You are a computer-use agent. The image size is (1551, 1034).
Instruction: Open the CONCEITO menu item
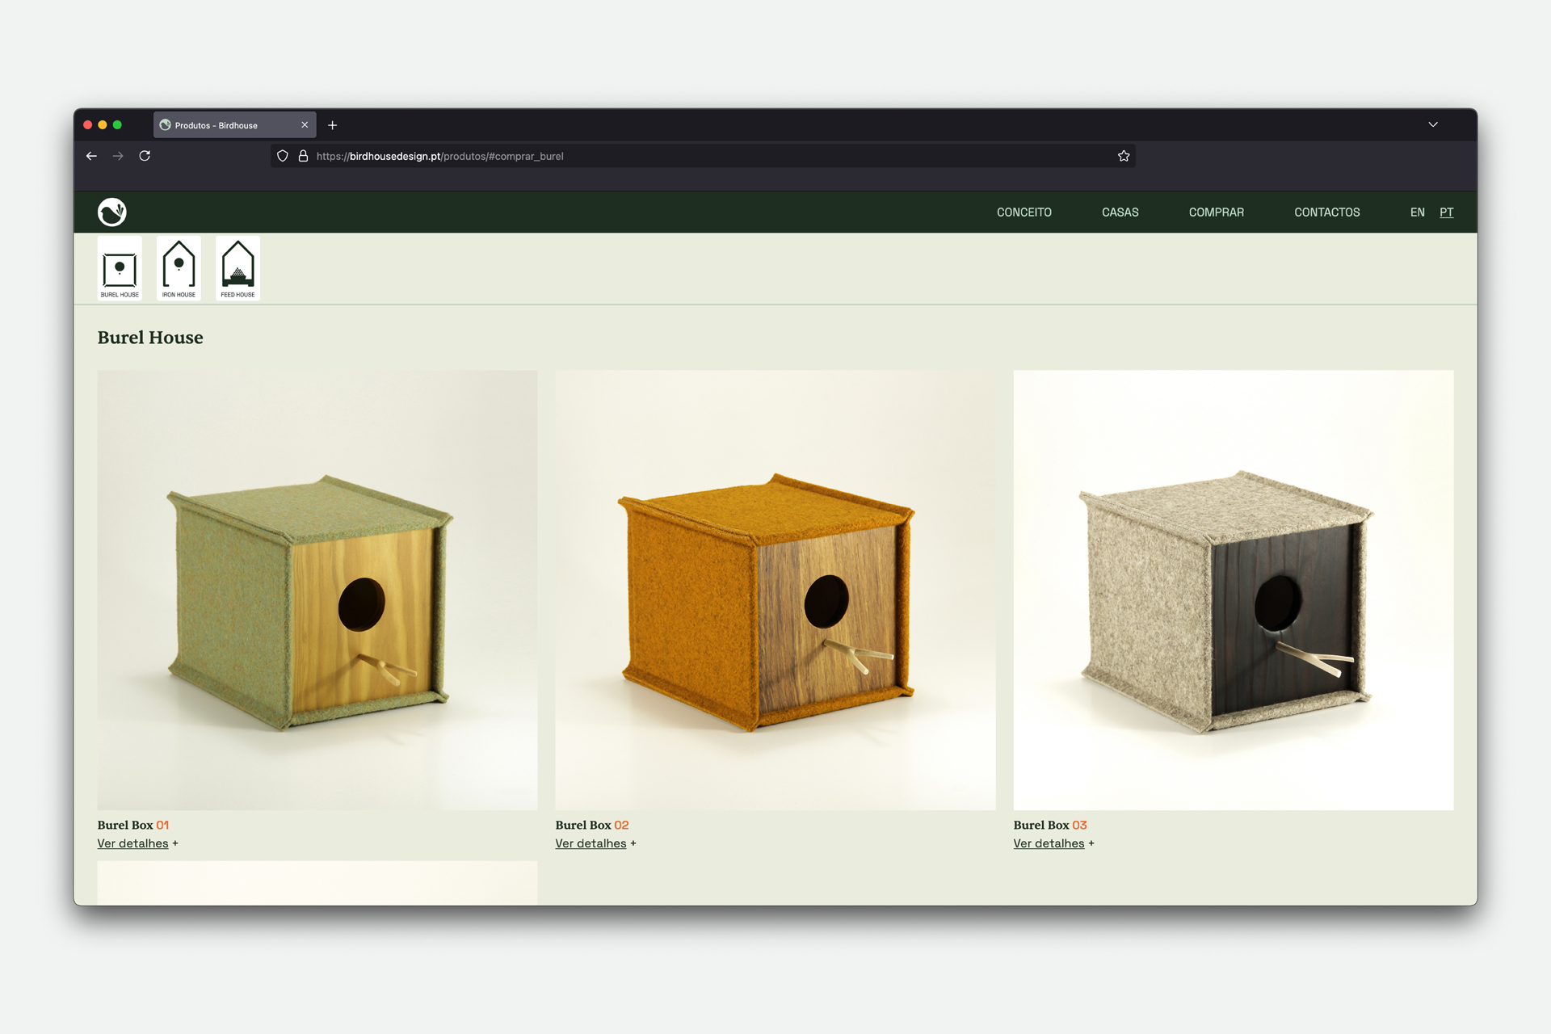tap(1023, 212)
